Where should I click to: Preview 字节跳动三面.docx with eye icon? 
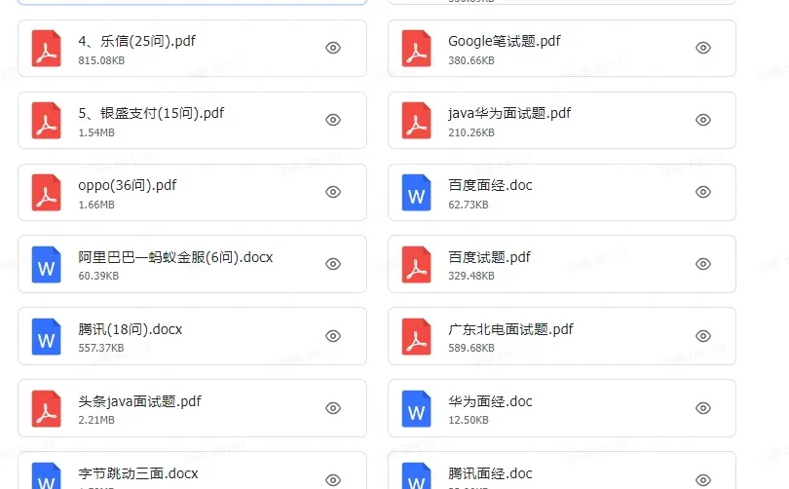pos(333,480)
